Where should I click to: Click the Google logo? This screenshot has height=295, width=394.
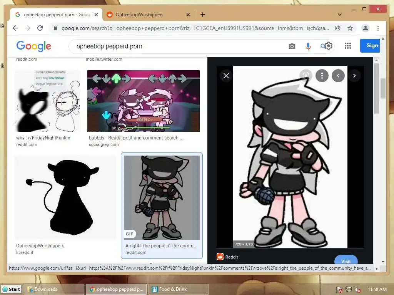pos(34,46)
